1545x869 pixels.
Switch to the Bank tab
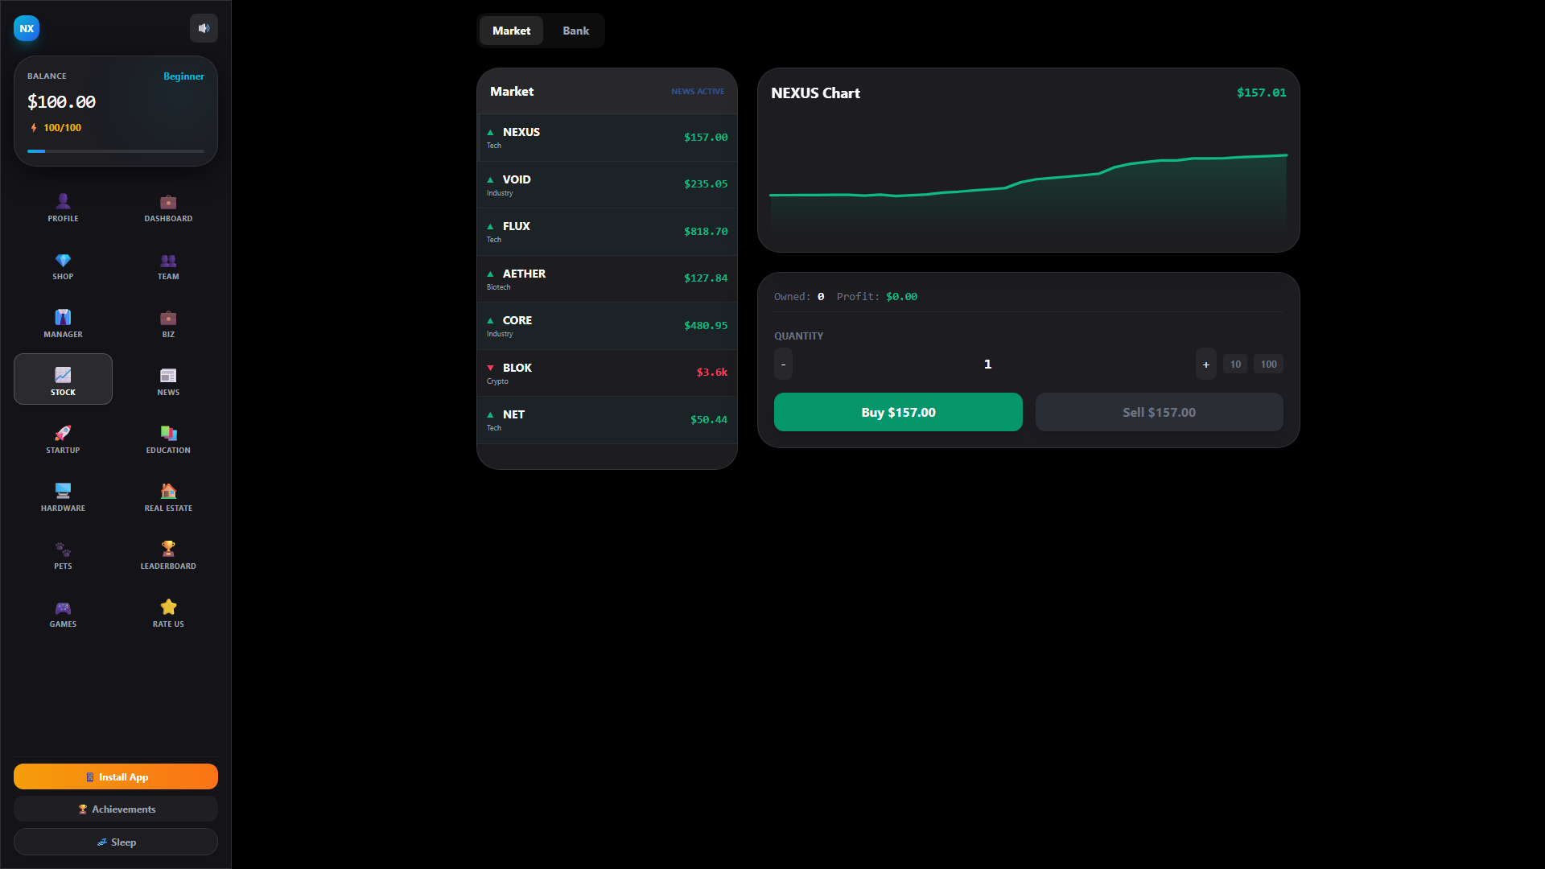(575, 31)
